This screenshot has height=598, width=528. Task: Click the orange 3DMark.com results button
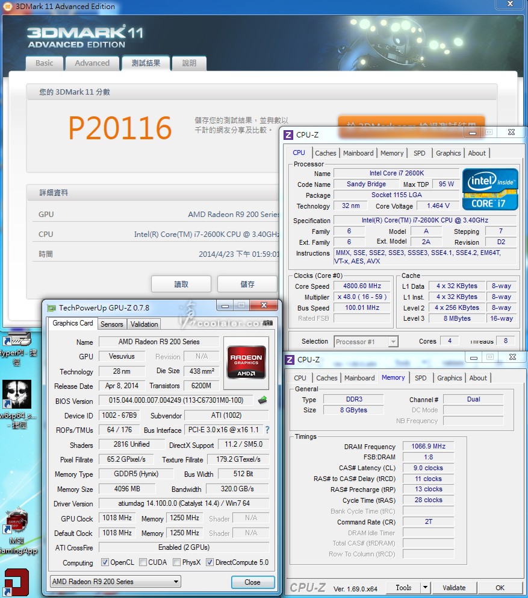[x=411, y=126]
